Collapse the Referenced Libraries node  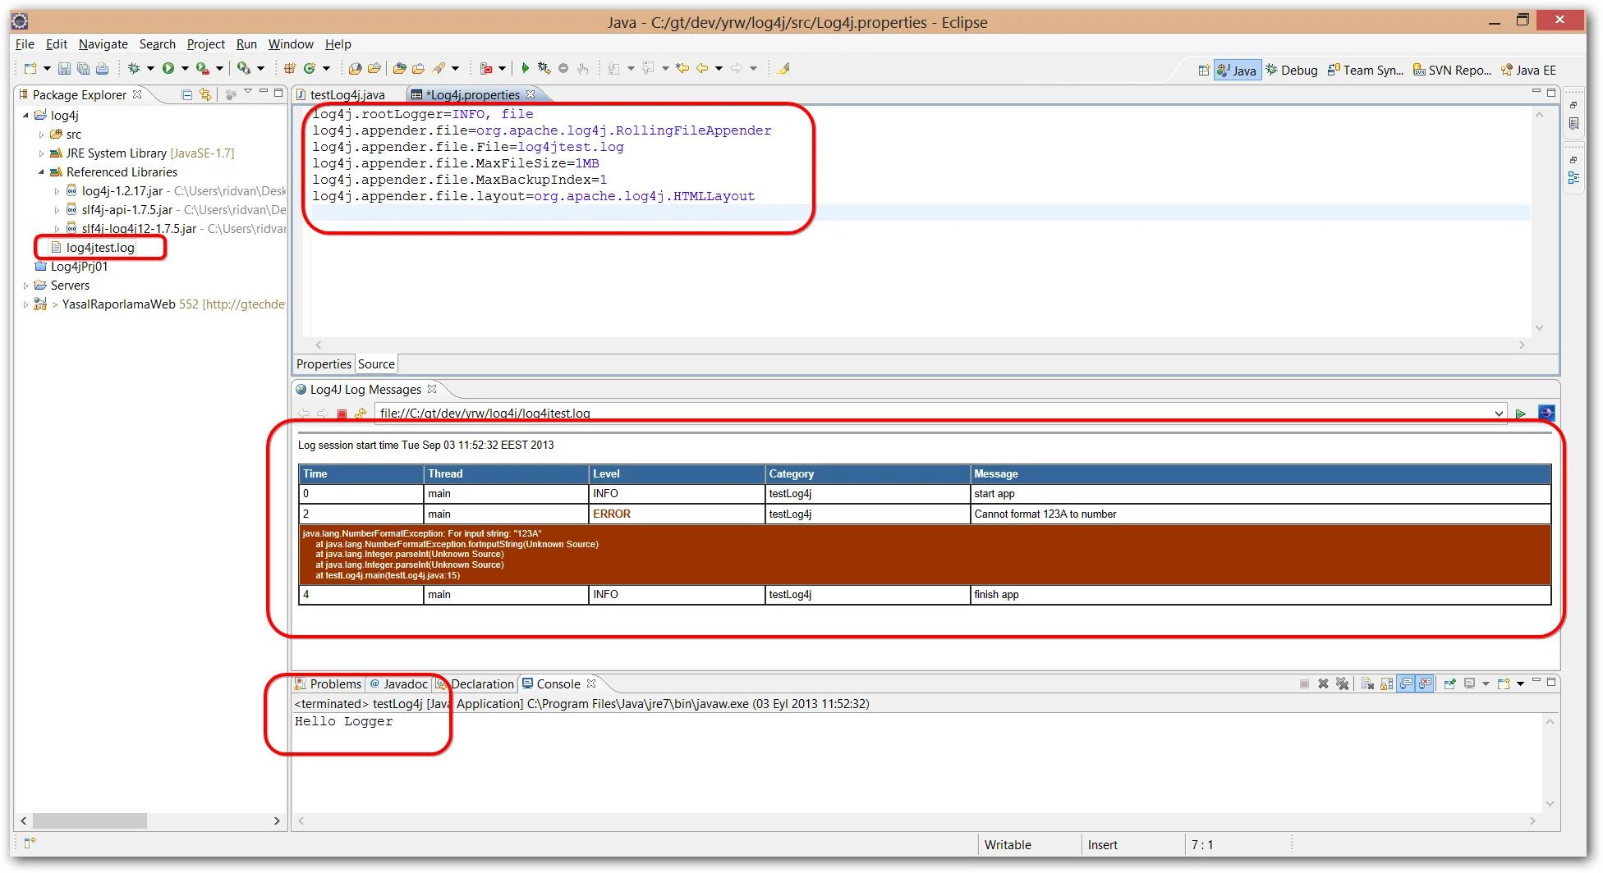tap(41, 172)
